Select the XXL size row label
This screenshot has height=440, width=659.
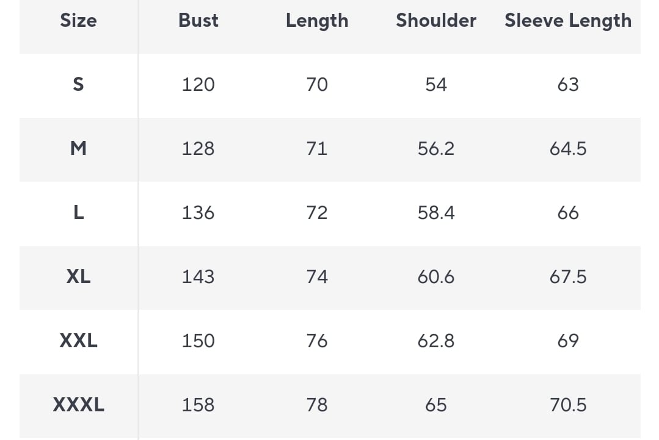coord(78,341)
